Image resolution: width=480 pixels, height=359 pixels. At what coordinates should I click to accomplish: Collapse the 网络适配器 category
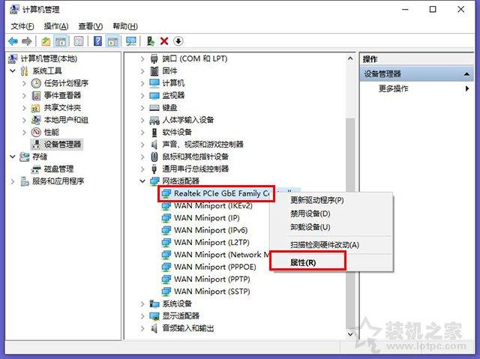pyautogui.click(x=142, y=181)
